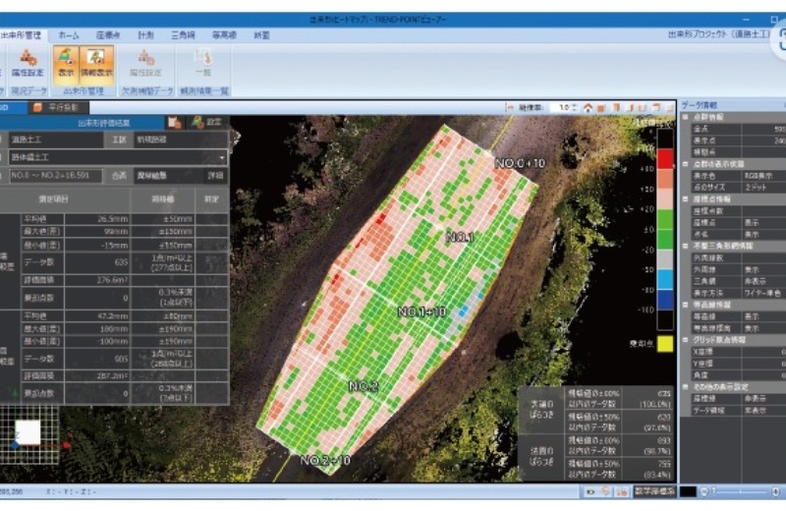This screenshot has height=511, width=786.
Task: Click the eye icon in the status bar
Action: click(591, 492)
